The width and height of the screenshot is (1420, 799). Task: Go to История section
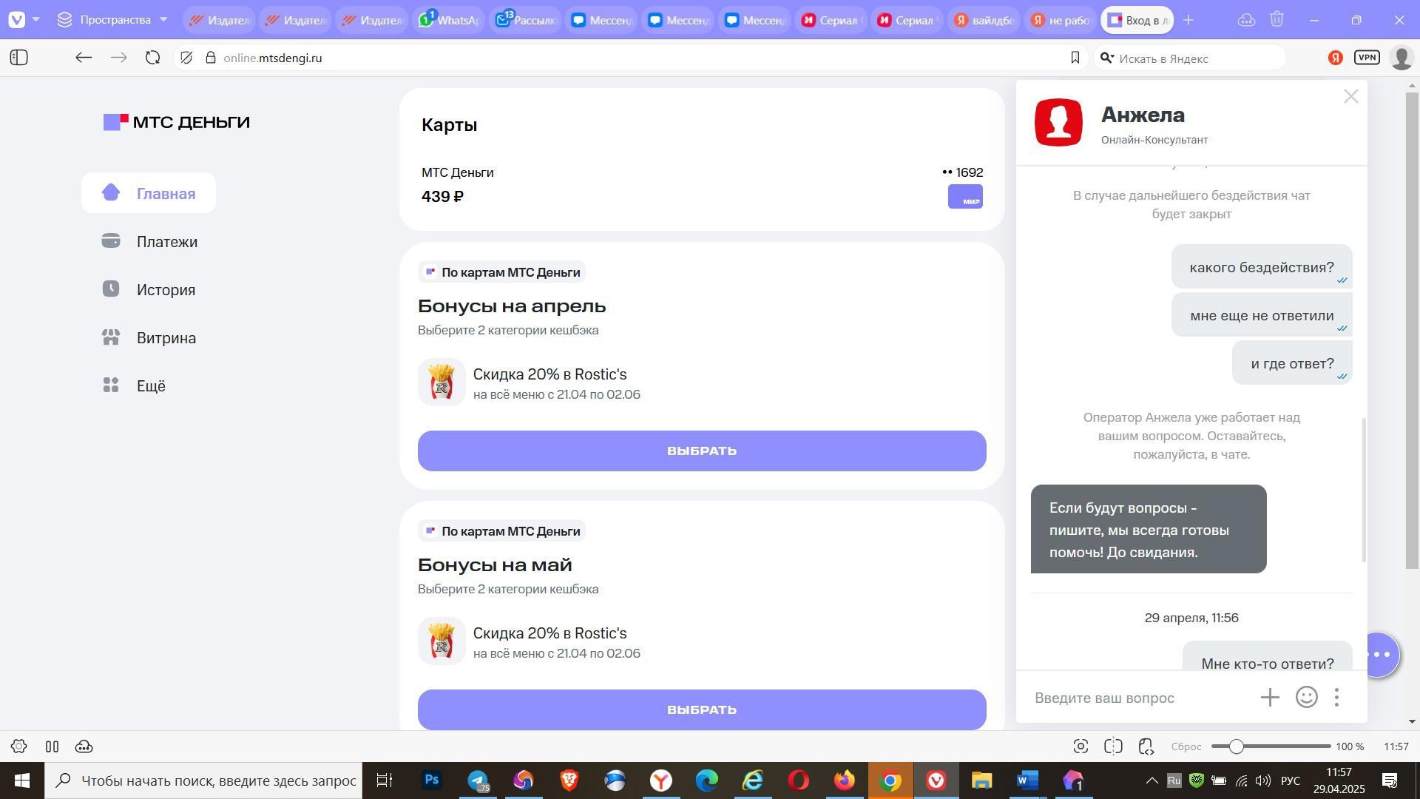[166, 290]
